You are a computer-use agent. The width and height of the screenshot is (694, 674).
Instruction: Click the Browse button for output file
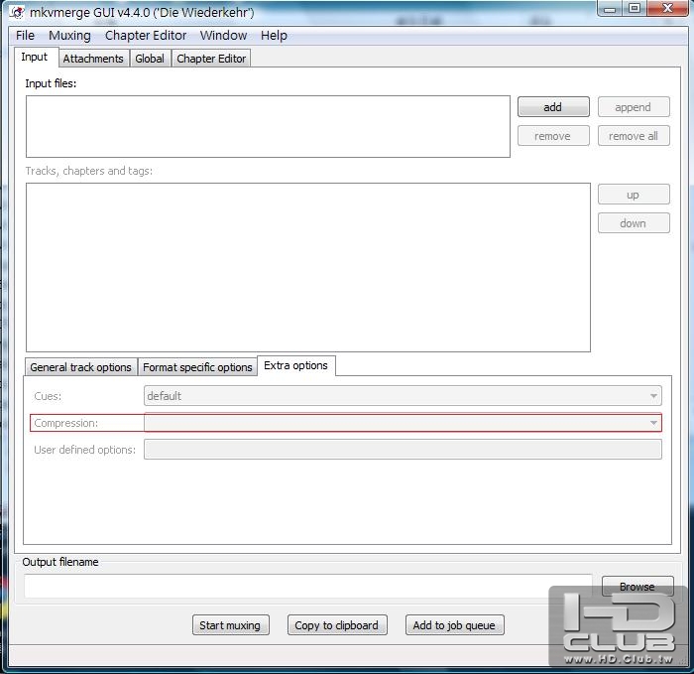(637, 587)
